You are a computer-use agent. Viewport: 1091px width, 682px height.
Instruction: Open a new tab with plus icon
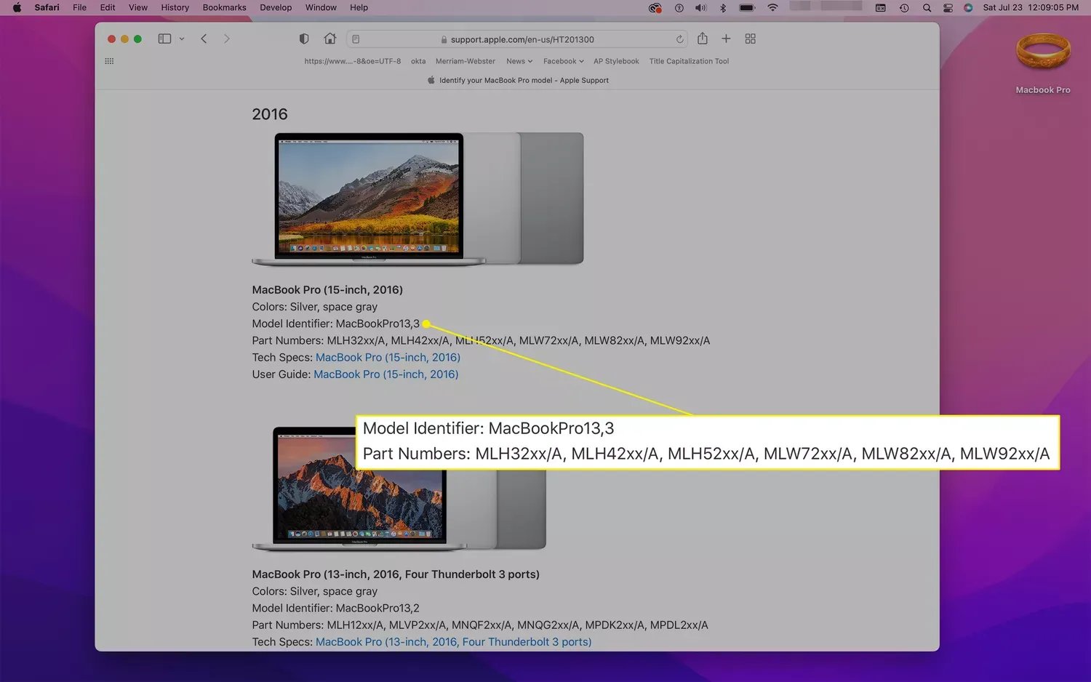coord(726,39)
